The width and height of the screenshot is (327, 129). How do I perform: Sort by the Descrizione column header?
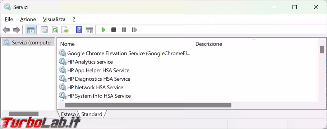click(x=208, y=44)
